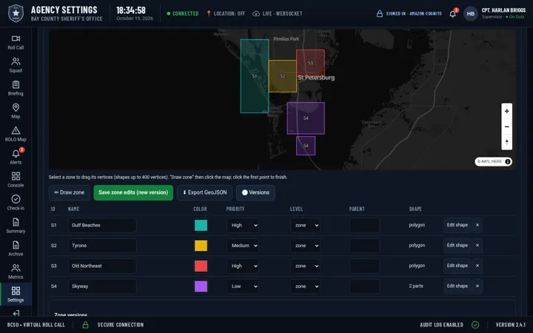Click the secure connection lock icon
This screenshot has height=333, width=533.
(85, 325)
